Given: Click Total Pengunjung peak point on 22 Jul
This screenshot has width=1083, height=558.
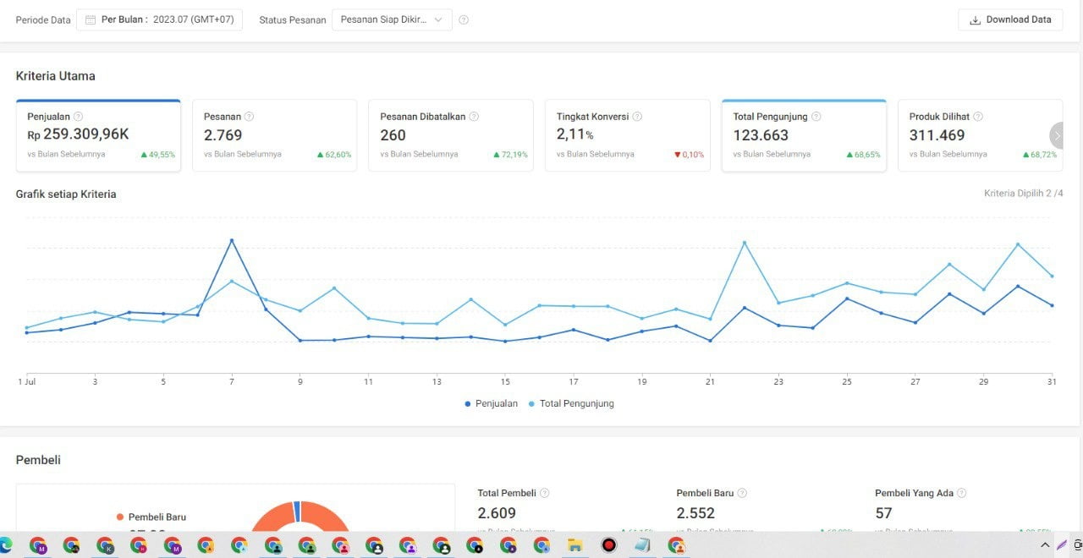Looking at the screenshot, I should [x=745, y=243].
